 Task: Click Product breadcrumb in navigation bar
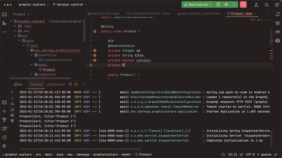pyautogui.click(x=145, y=154)
